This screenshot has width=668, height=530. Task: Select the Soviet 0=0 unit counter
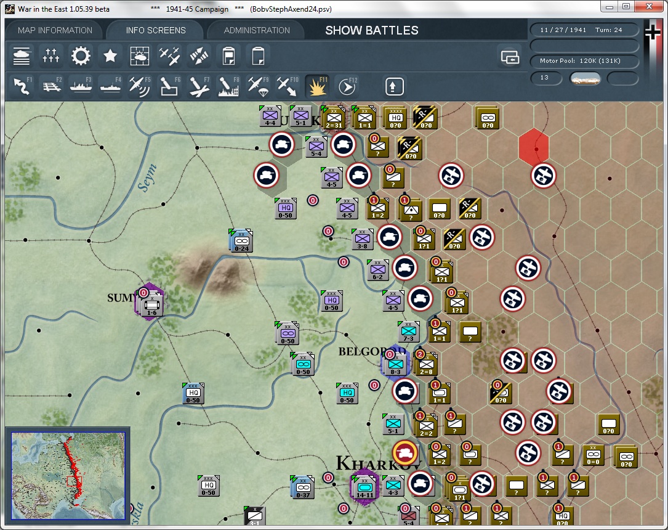click(593, 455)
